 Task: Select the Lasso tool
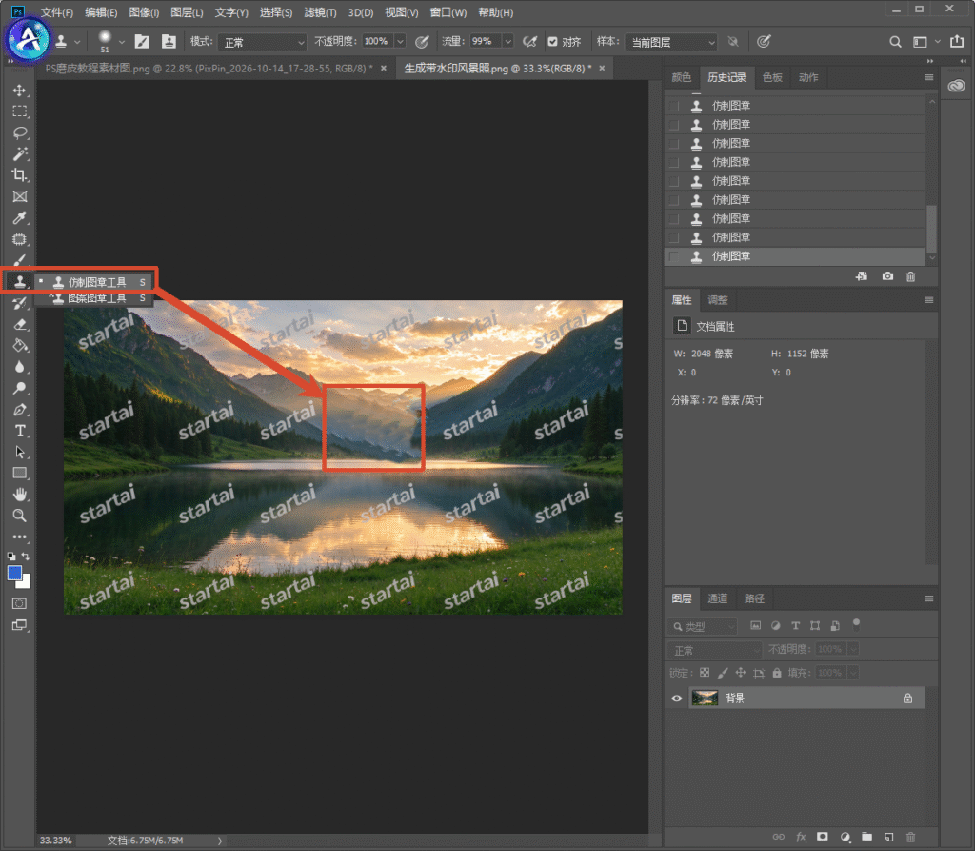pyautogui.click(x=19, y=132)
